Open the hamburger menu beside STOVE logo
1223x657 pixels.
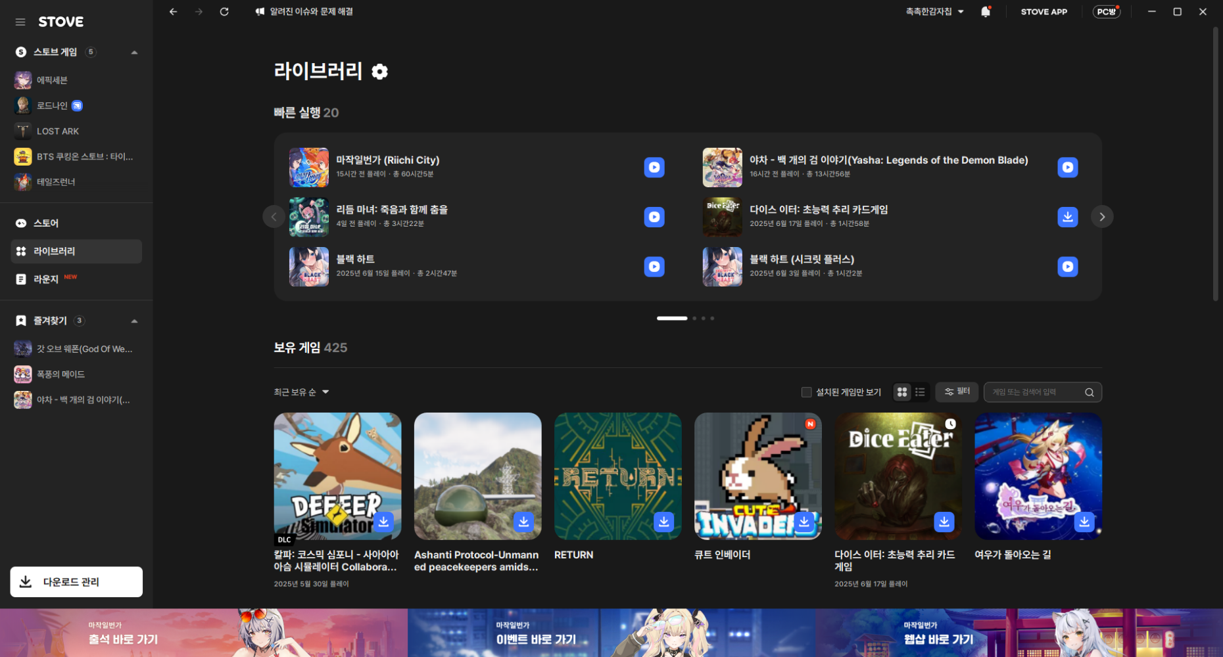[x=20, y=22]
